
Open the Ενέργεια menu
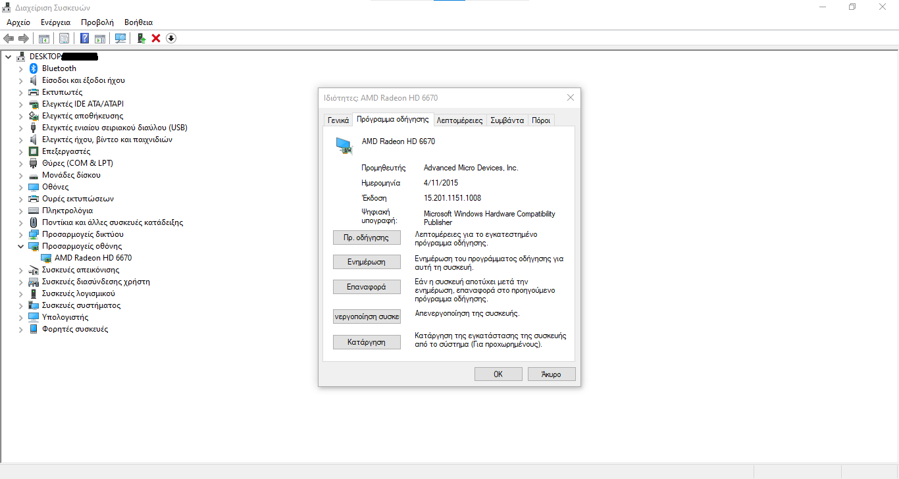(x=55, y=22)
